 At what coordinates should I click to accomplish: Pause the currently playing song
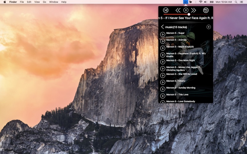pos(186,10)
